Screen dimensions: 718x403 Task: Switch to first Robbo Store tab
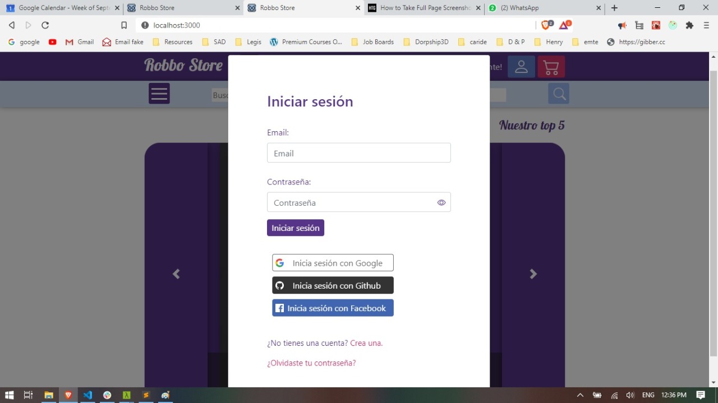182,8
